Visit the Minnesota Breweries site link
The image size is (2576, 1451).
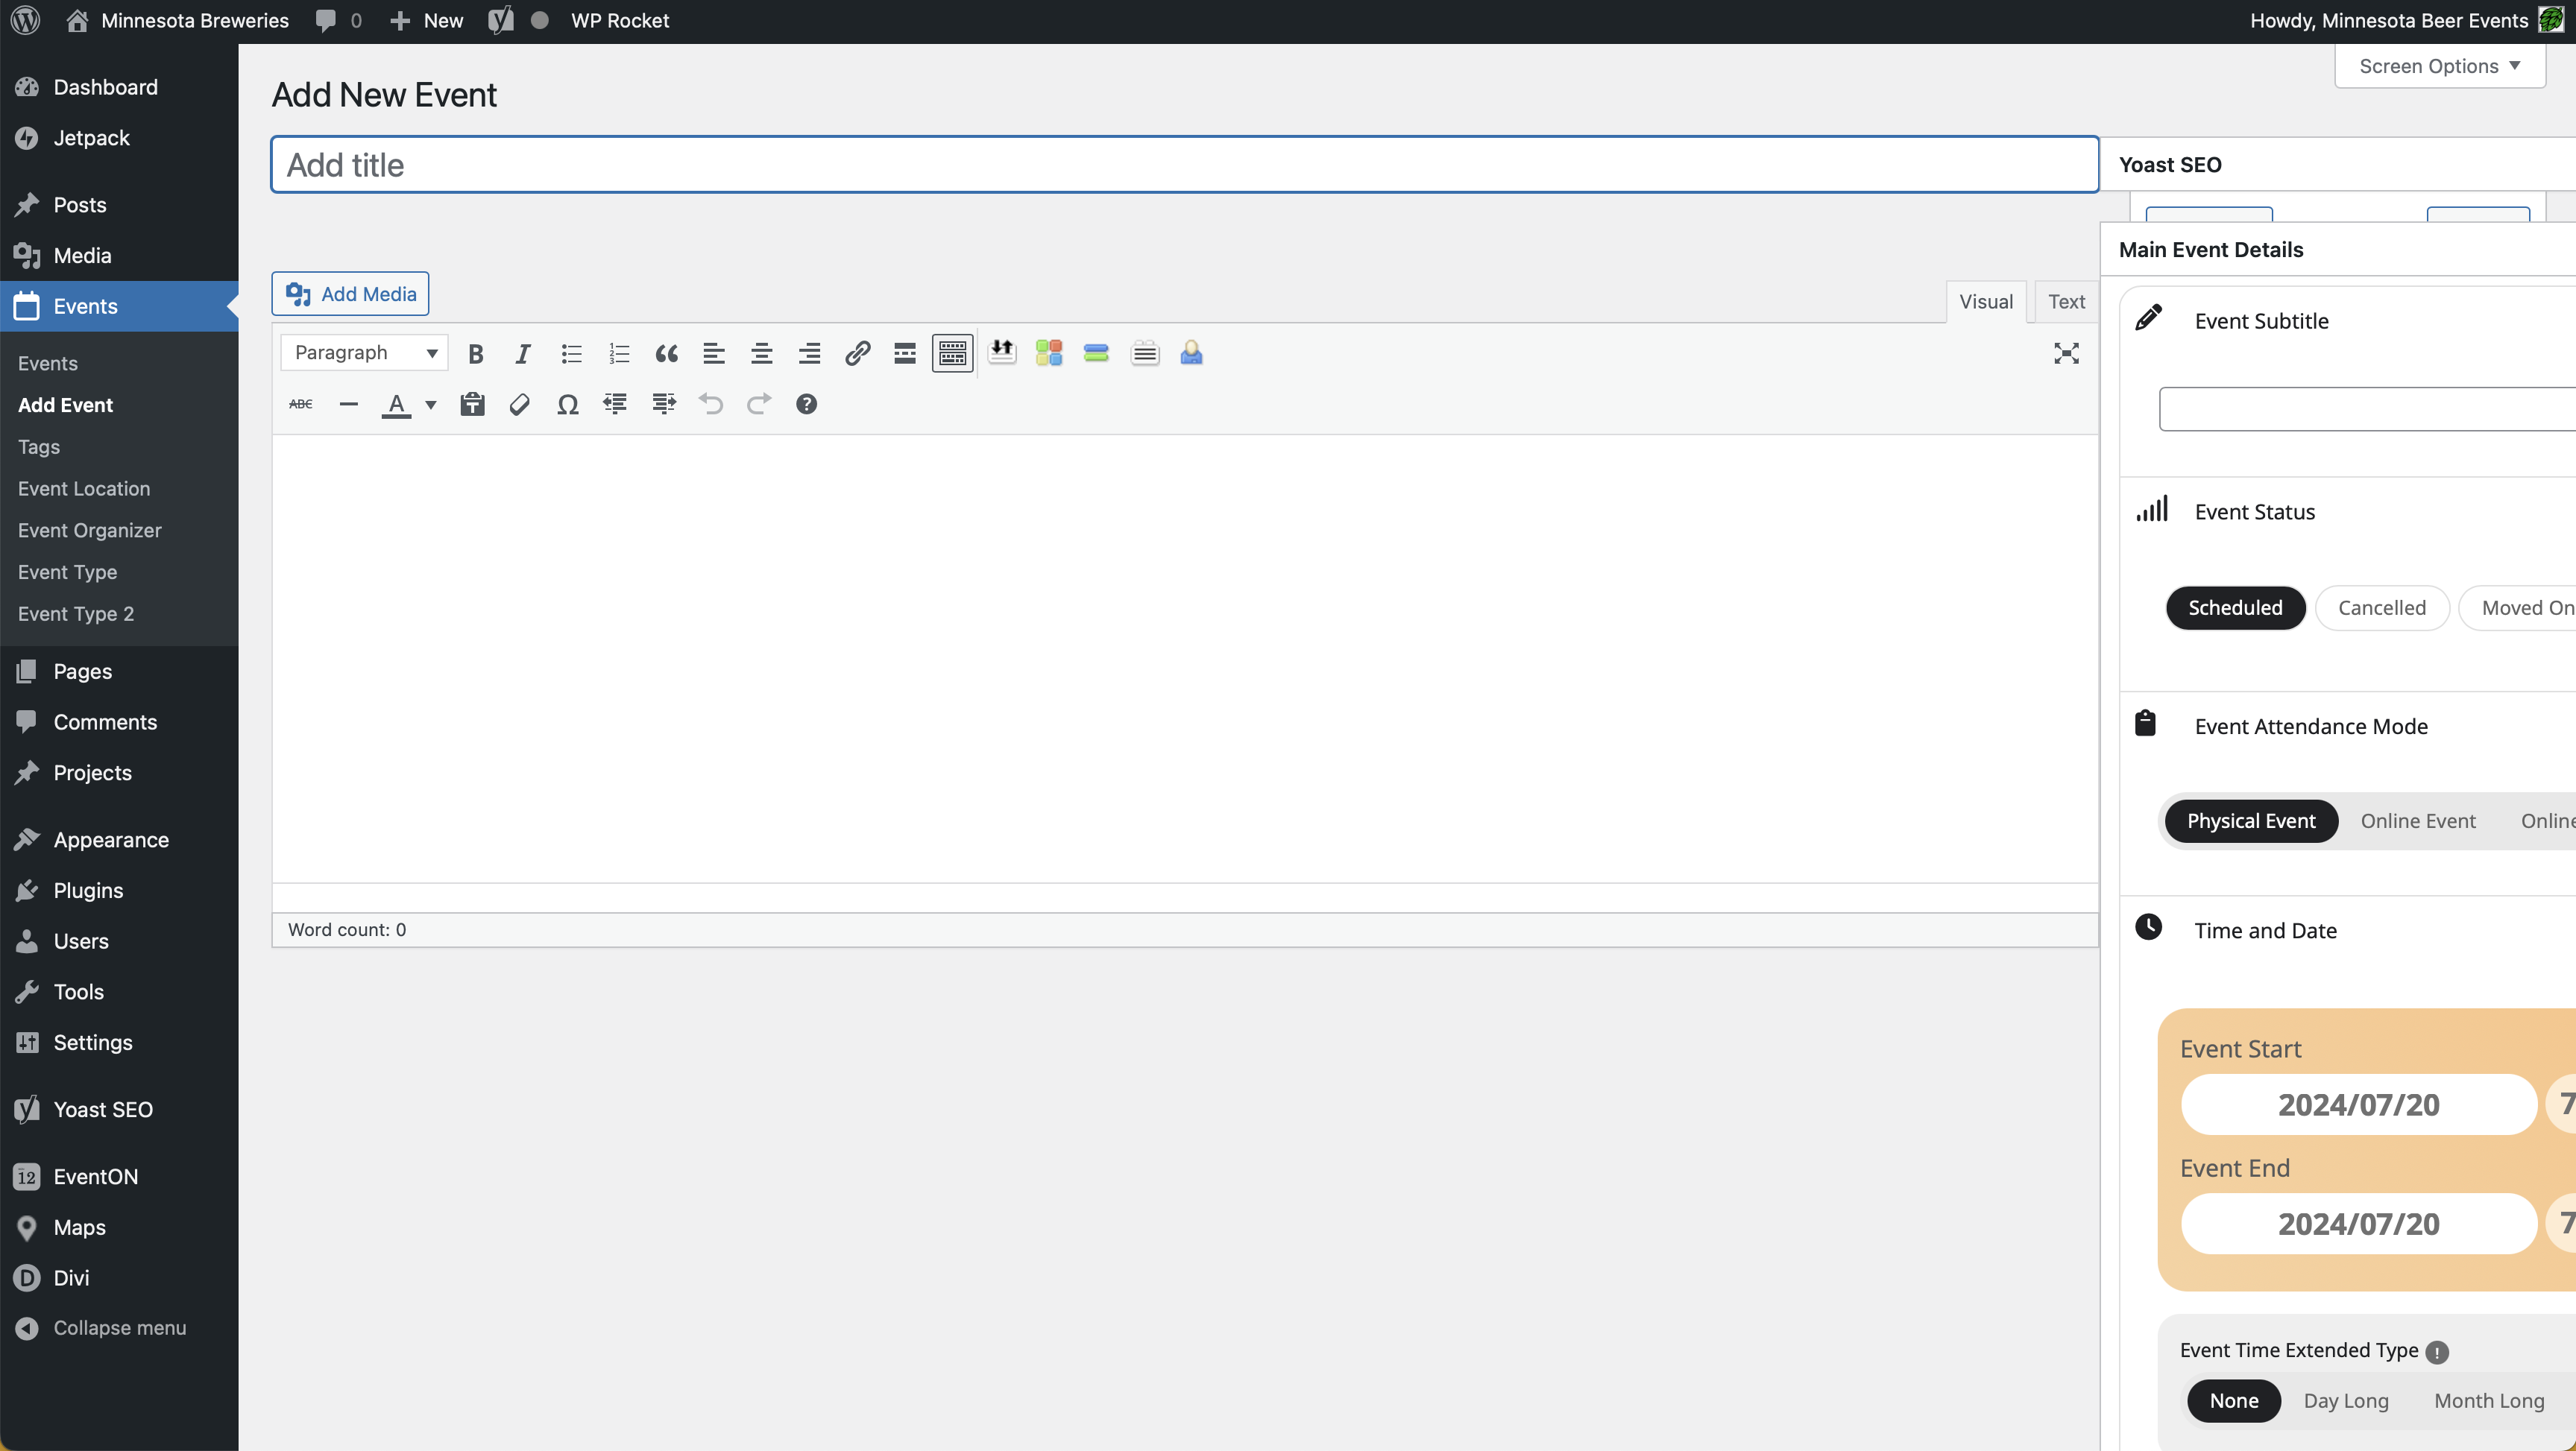[x=177, y=20]
